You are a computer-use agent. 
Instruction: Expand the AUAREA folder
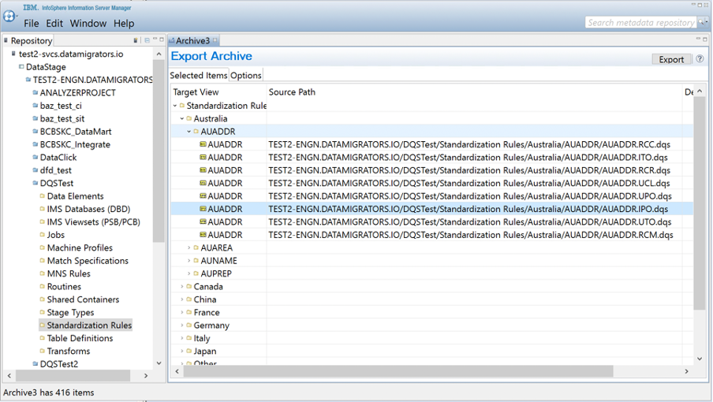tap(189, 248)
